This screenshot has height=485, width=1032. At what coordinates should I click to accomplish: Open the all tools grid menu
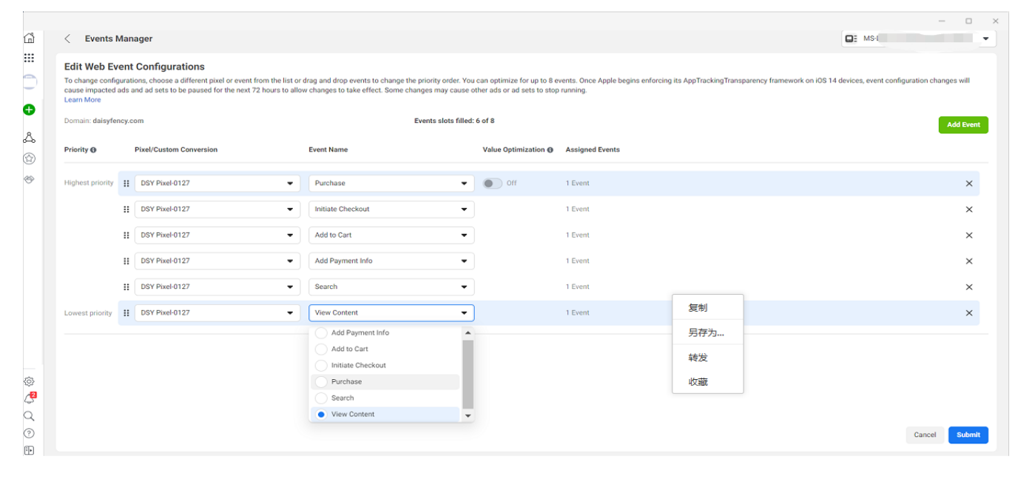tap(29, 58)
